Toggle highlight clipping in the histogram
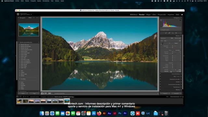This screenshot has height=117, width=208. [180, 20]
